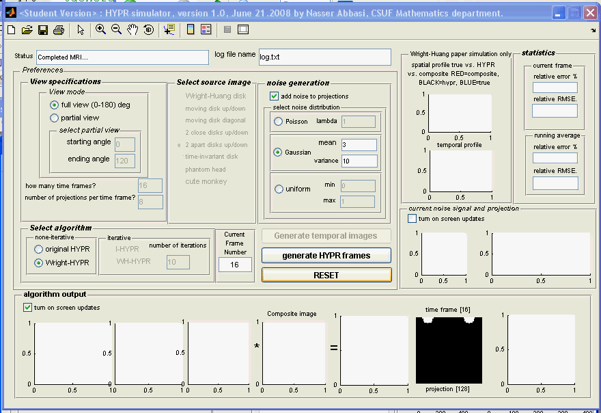Uncheck the add noise to projections checkbox

pyautogui.click(x=275, y=96)
